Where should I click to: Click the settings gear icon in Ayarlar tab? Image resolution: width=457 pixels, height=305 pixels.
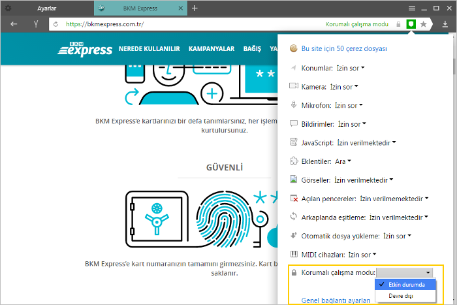tap(8, 8)
